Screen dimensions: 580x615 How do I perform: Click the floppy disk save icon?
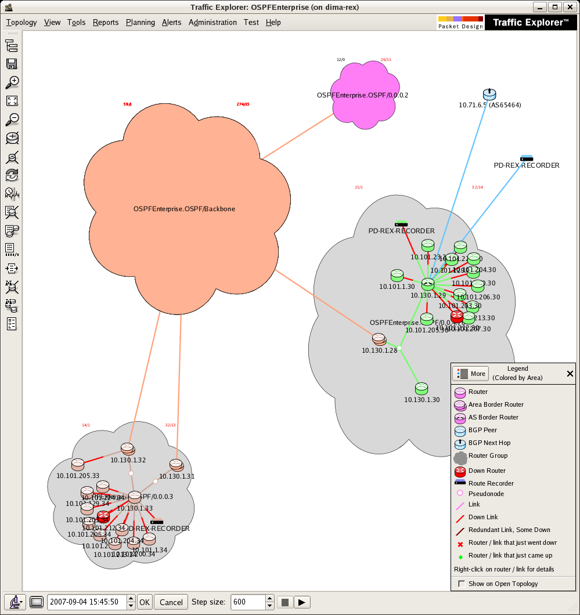[x=12, y=64]
